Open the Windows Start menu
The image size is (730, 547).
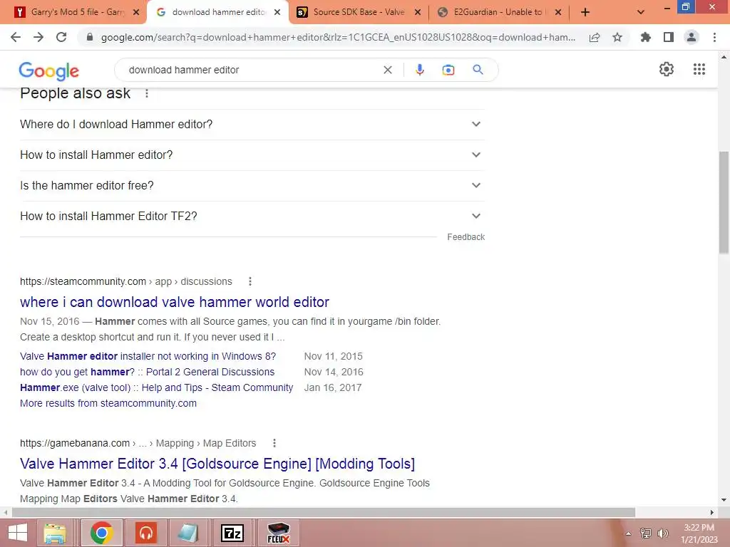click(17, 533)
